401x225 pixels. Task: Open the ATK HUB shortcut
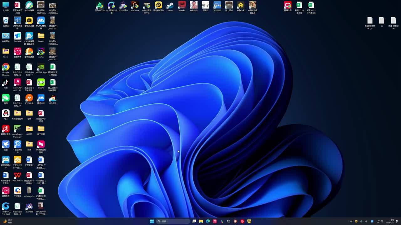29,98
